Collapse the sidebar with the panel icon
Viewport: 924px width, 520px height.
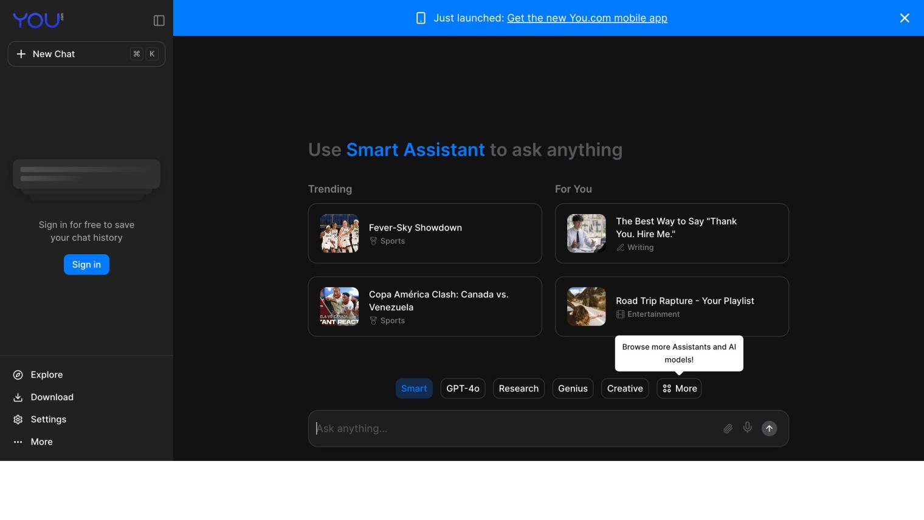(x=159, y=21)
